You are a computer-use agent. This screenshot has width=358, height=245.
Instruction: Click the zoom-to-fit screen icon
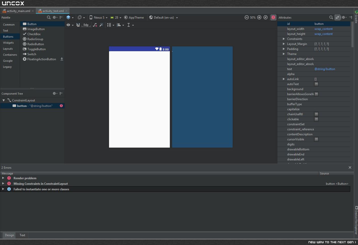(266, 17)
